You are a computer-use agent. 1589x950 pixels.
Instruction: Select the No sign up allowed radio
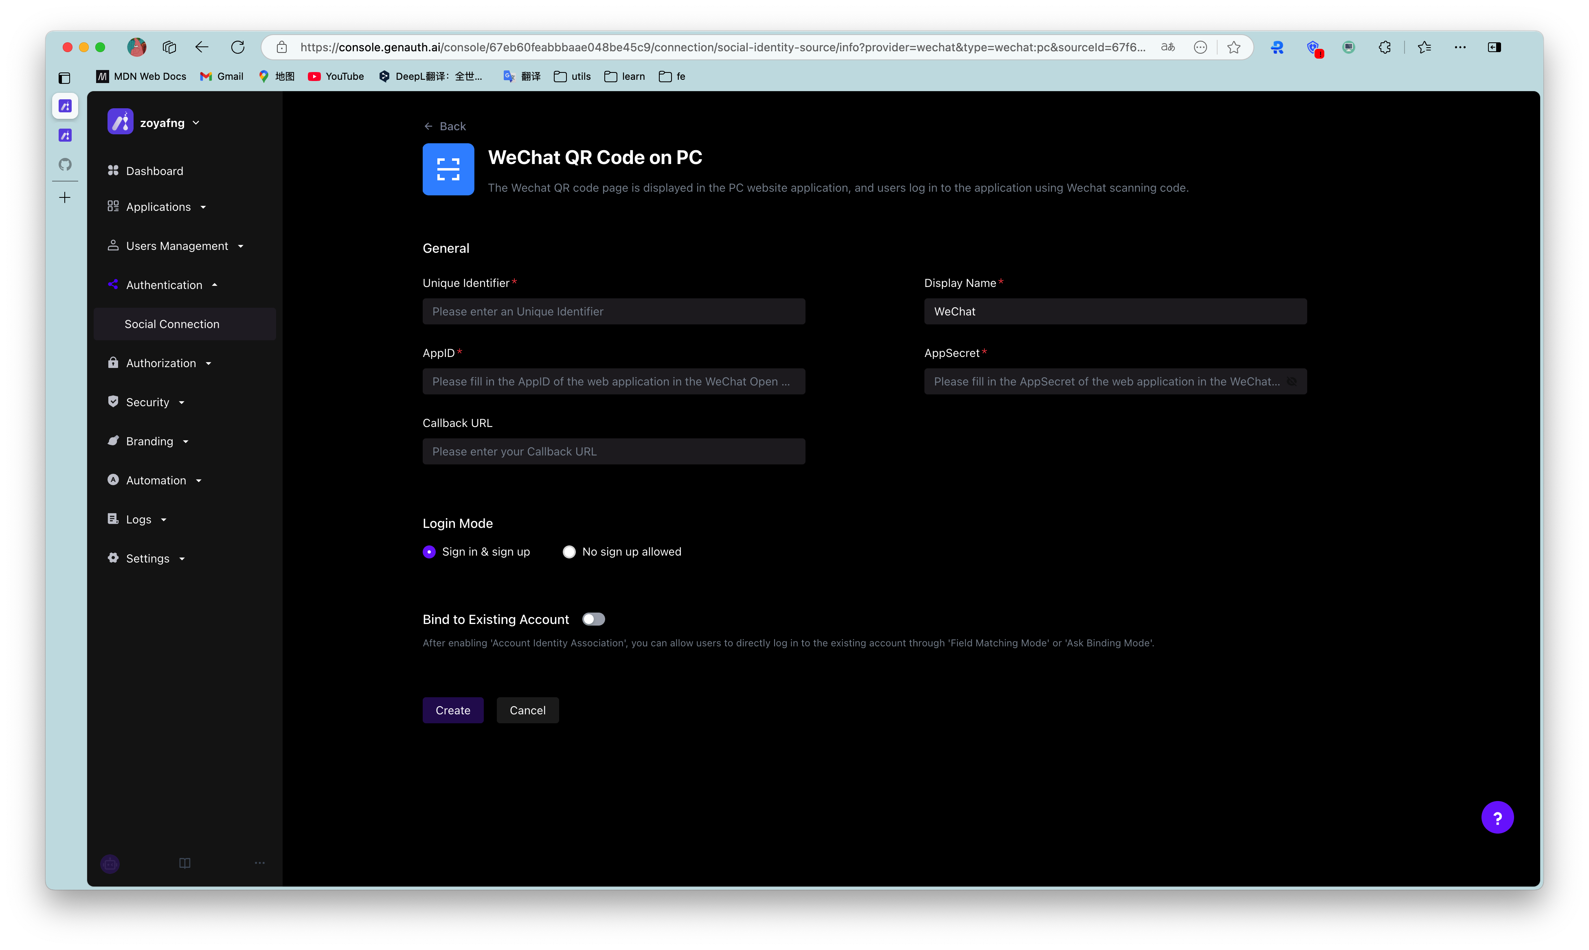pyautogui.click(x=569, y=552)
